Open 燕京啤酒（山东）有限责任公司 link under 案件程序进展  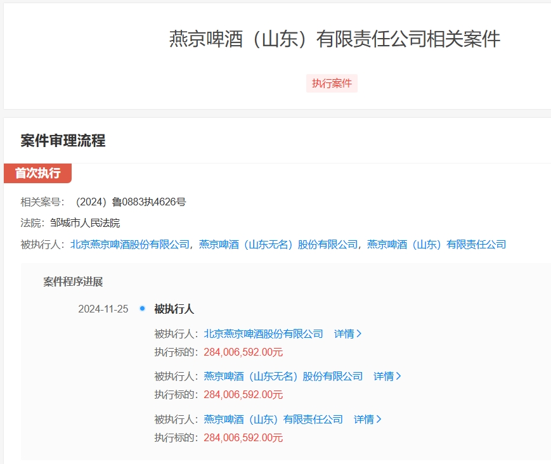273,420
